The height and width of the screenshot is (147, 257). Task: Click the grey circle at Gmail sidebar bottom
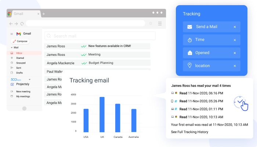(25, 108)
